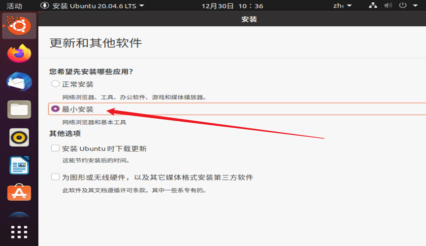Click the 其他选项 section label
Image resolution: width=426 pixels, height=246 pixels.
65,134
